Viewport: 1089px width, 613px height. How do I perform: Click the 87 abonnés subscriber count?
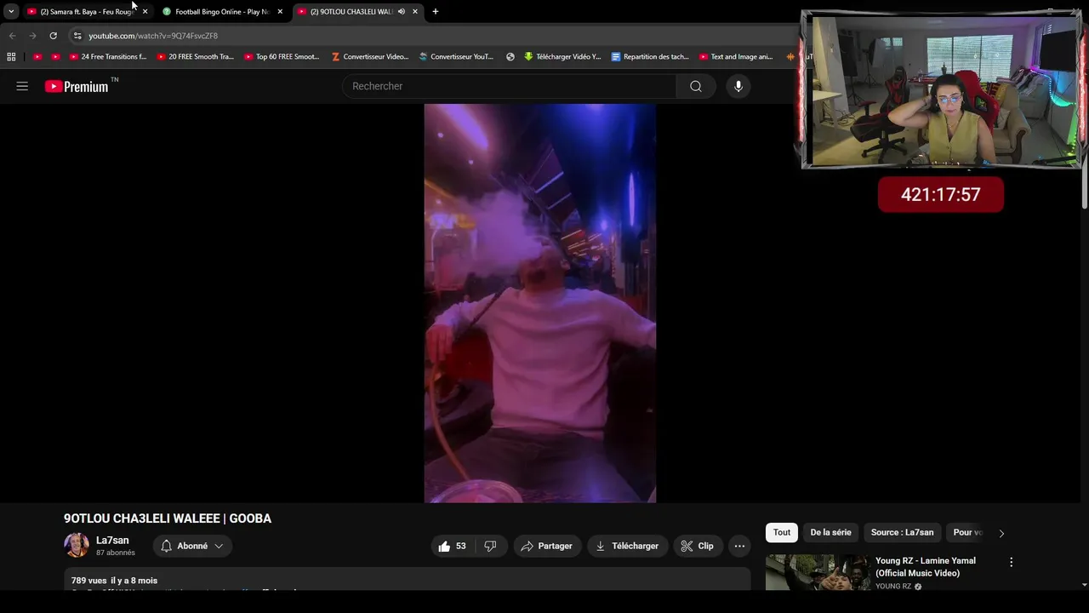(116, 553)
